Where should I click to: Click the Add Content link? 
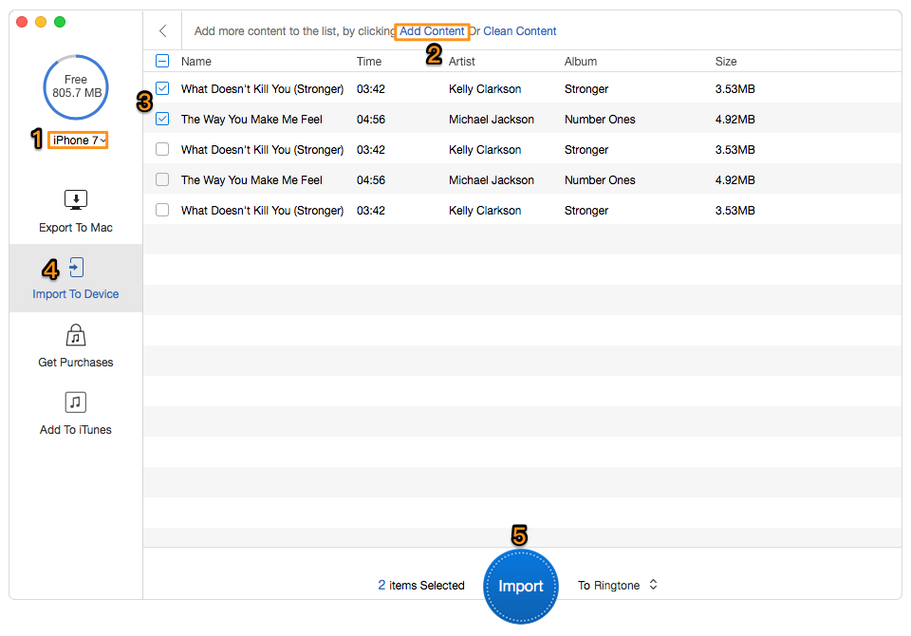pos(432,30)
